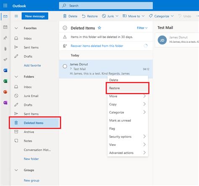Open Categorize submenu in context menu
199x186 pixels.
pyautogui.click(x=128, y=112)
